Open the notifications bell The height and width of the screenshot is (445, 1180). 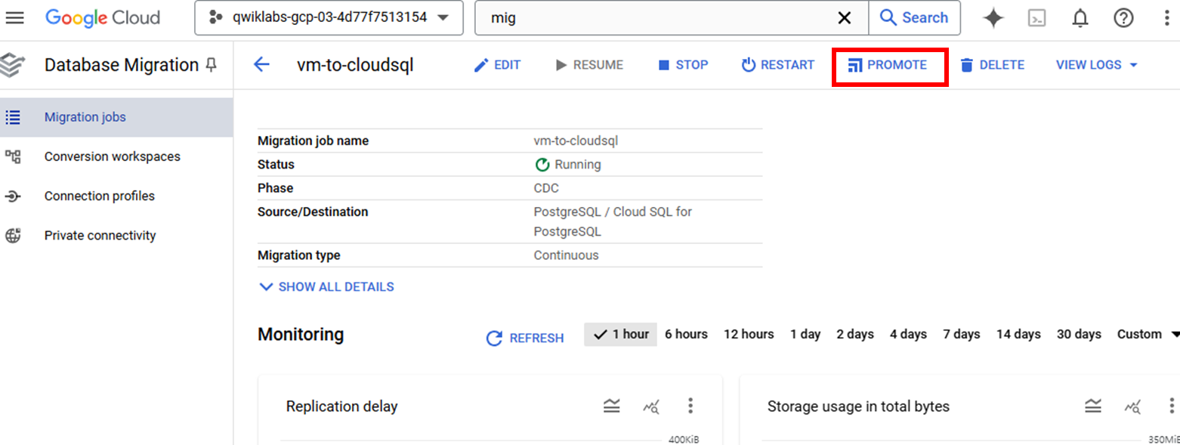1080,18
